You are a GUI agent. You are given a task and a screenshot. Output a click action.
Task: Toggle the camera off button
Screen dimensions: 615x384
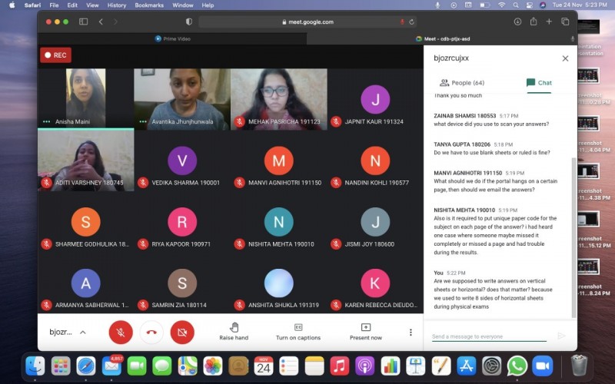182,333
